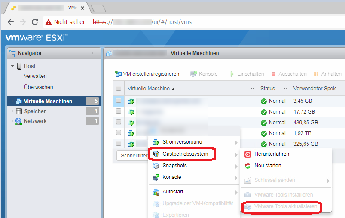Image resolution: width=345 pixels, height=218 pixels.
Task: Collapse the Host tree node
Action: tap(13, 66)
